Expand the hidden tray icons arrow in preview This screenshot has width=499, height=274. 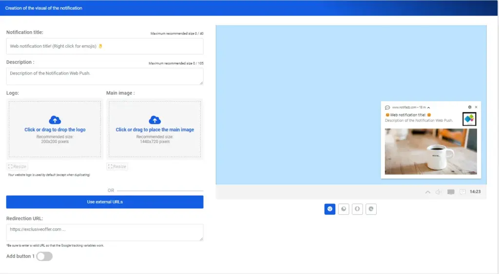428,192
